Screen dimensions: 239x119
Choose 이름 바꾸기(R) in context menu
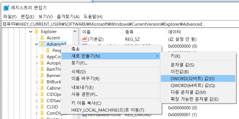111,79
